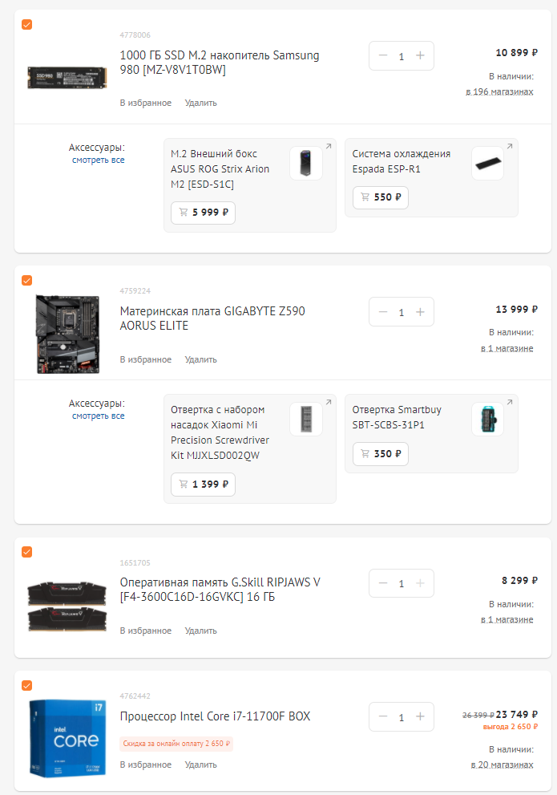Click minus icon for Intel Core i7-11700F

(383, 716)
